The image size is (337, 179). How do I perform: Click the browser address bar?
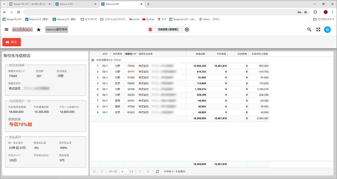coord(159,12)
